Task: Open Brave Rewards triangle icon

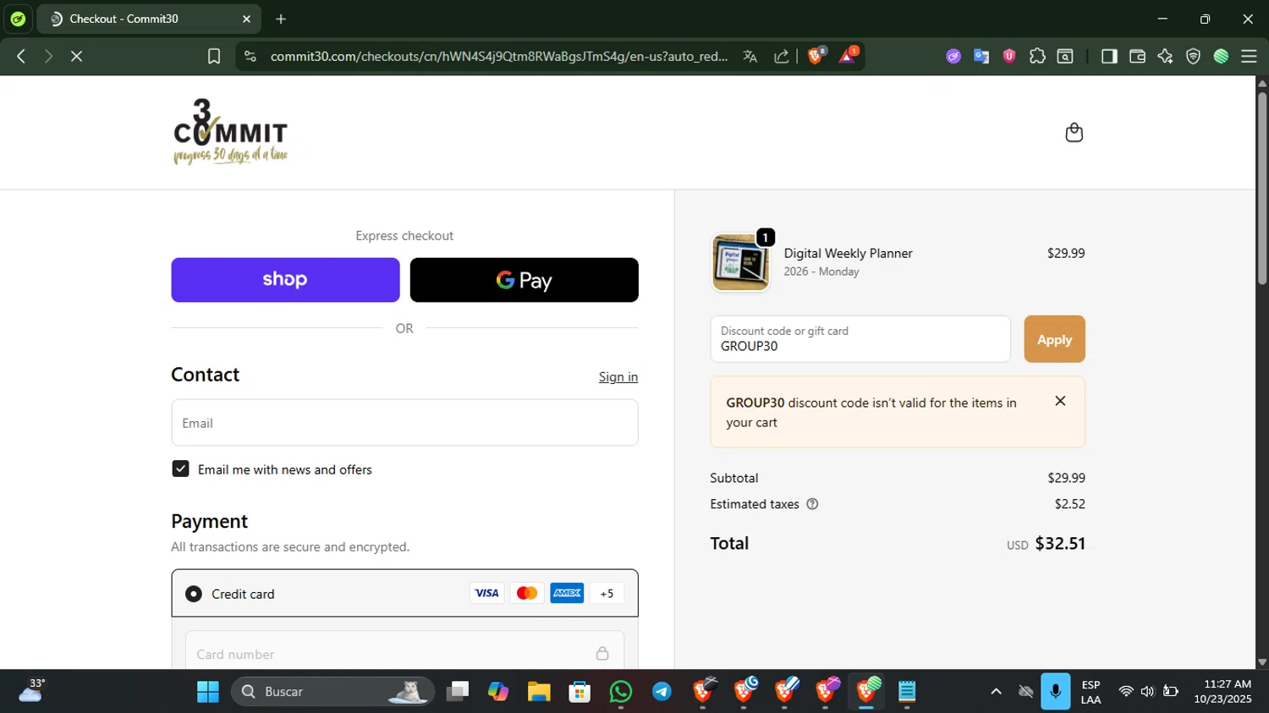Action: (x=848, y=56)
